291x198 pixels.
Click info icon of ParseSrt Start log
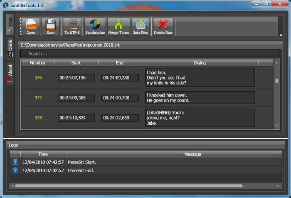(15, 162)
